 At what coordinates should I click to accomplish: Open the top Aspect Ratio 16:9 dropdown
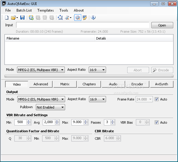coord(97,70)
